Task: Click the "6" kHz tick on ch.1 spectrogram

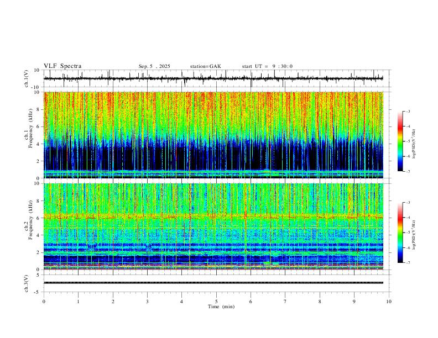Action: pos(39,126)
